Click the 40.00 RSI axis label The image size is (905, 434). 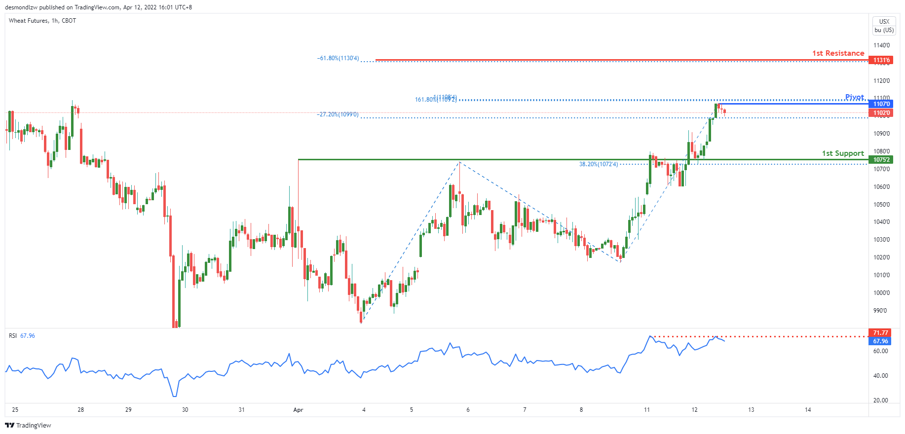880,376
